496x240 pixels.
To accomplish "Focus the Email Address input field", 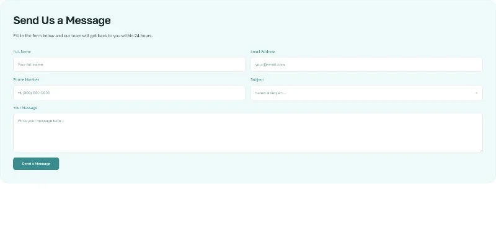I will 366,64.
